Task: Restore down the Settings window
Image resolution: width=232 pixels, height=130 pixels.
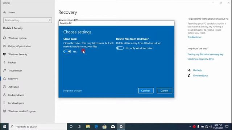Action: [221, 3]
